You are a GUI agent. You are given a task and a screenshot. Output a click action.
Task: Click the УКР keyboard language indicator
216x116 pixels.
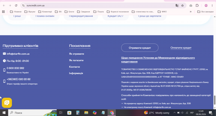point(192,113)
